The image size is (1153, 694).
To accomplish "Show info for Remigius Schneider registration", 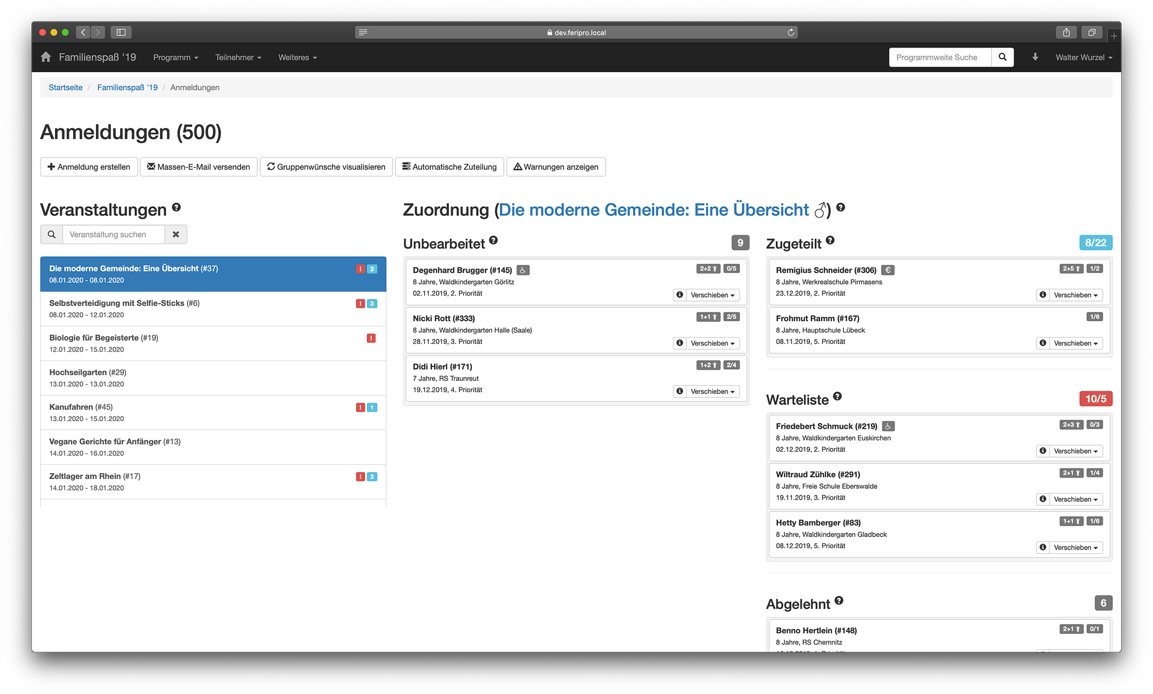I will [1043, 295].
